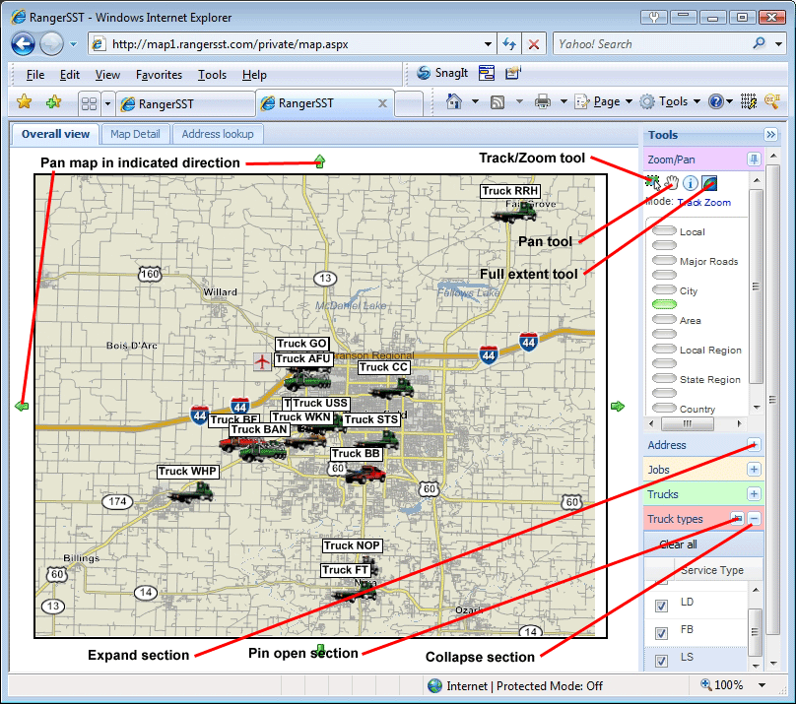Screen dimensions: 796x704
Task: Click the Full extent tool icon
Action: pyautogui.click(x=709, y=182)
